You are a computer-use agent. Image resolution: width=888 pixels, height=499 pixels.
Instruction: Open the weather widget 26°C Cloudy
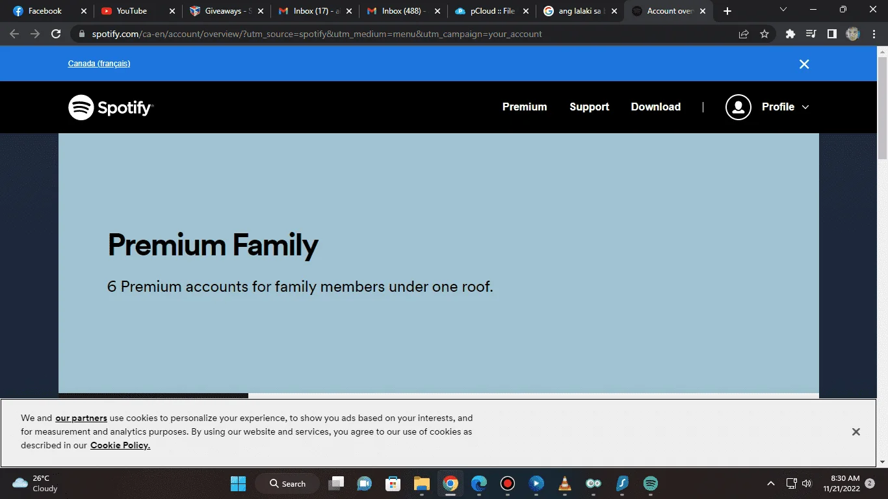tap(36, 483)
